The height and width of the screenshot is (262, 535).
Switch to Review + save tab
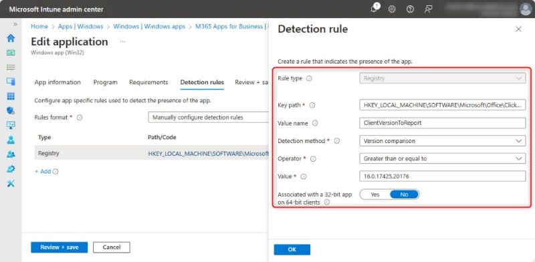click(251, 82)
